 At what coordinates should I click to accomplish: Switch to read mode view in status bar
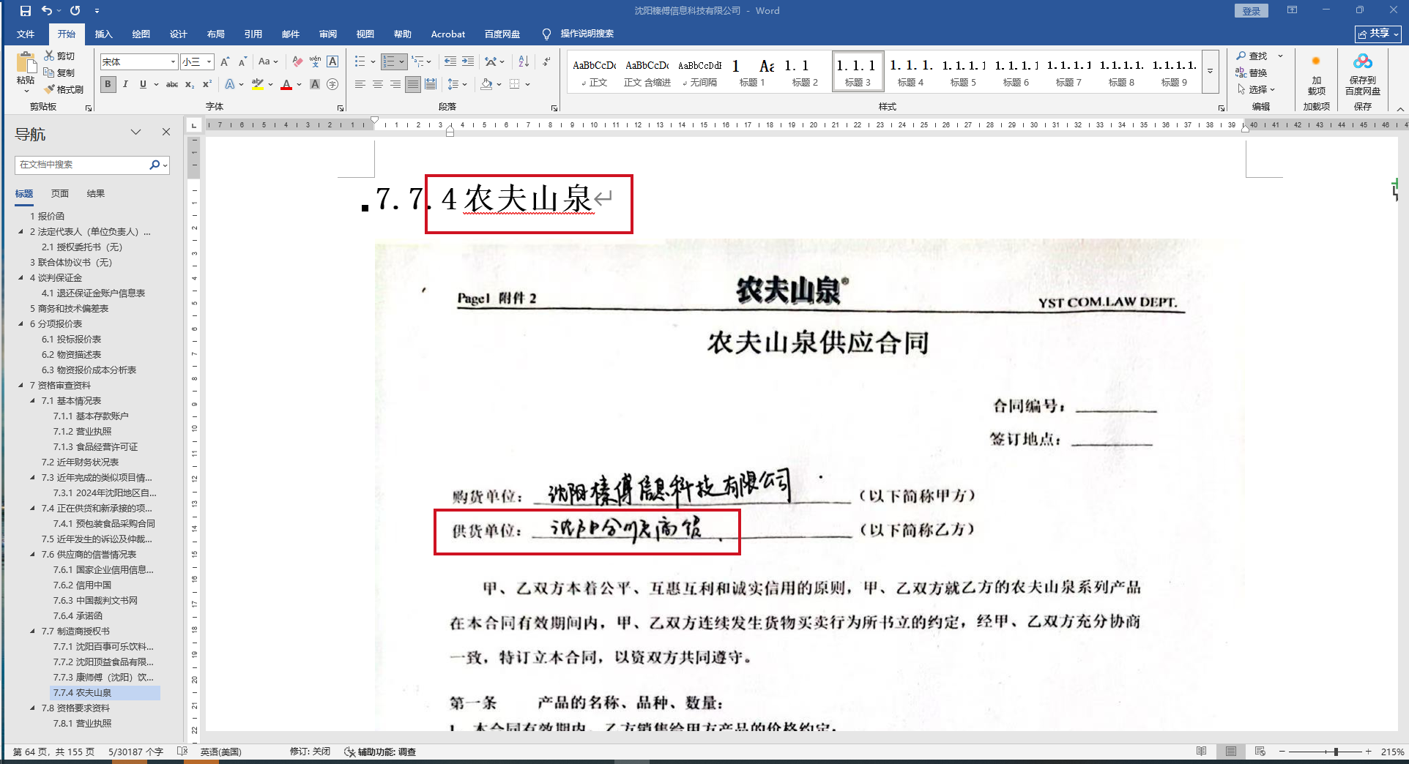[x=1201, y=752]
